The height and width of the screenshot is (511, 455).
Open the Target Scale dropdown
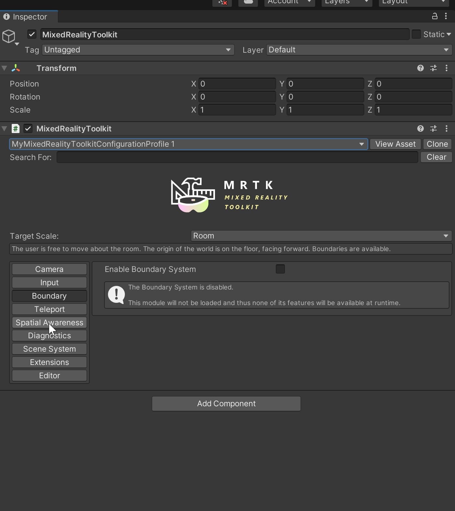(321, 236)
